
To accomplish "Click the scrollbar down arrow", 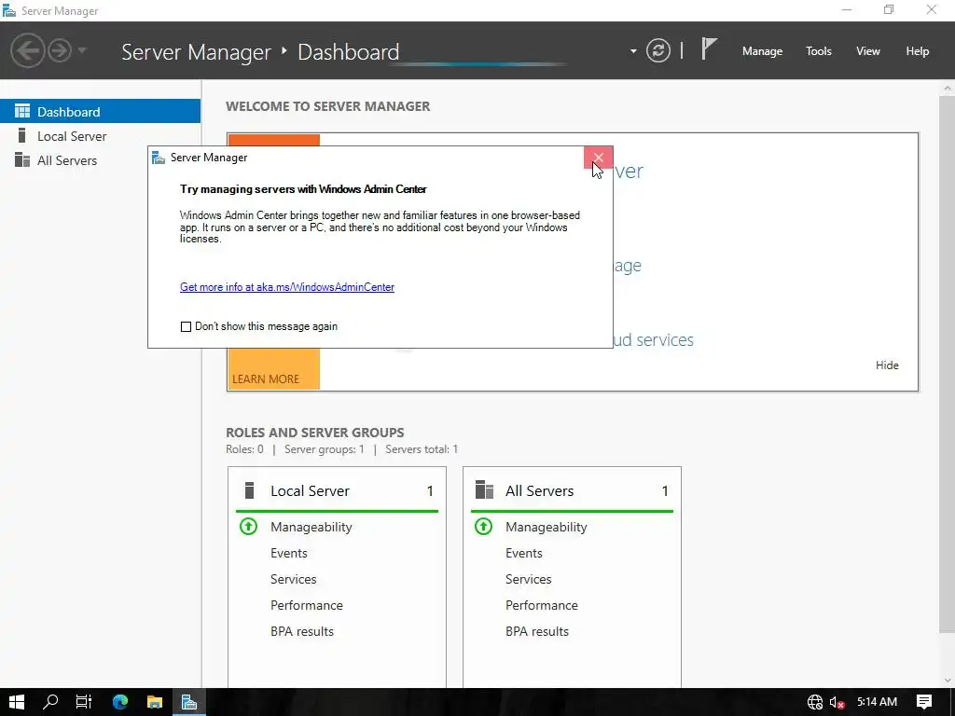I will (x=948, y=680).
